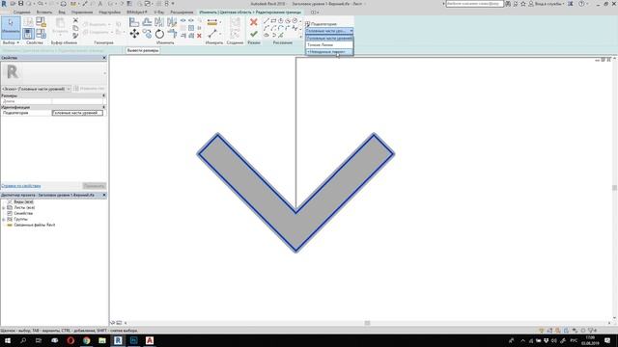The height and width of the screenshot is (347, 618).
Task: Click the red delete X in Modify panel
Action: (199, 36)
